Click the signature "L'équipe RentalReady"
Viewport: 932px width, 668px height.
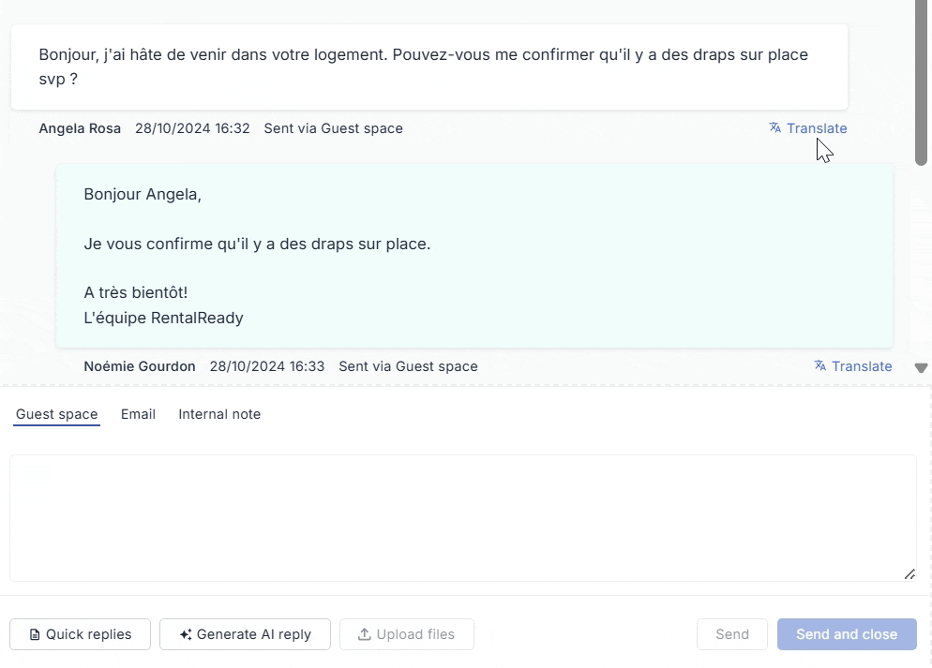tap(163, 318)
